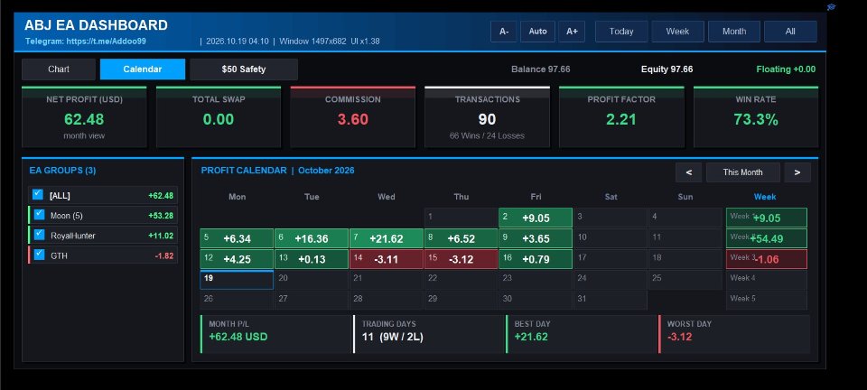Select October 15 cell showing -3.12
867x390 pixels.
(461, 259)
